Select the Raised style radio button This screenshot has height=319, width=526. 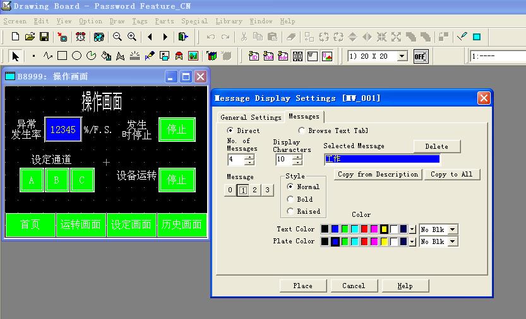click(x=290, y=211)
